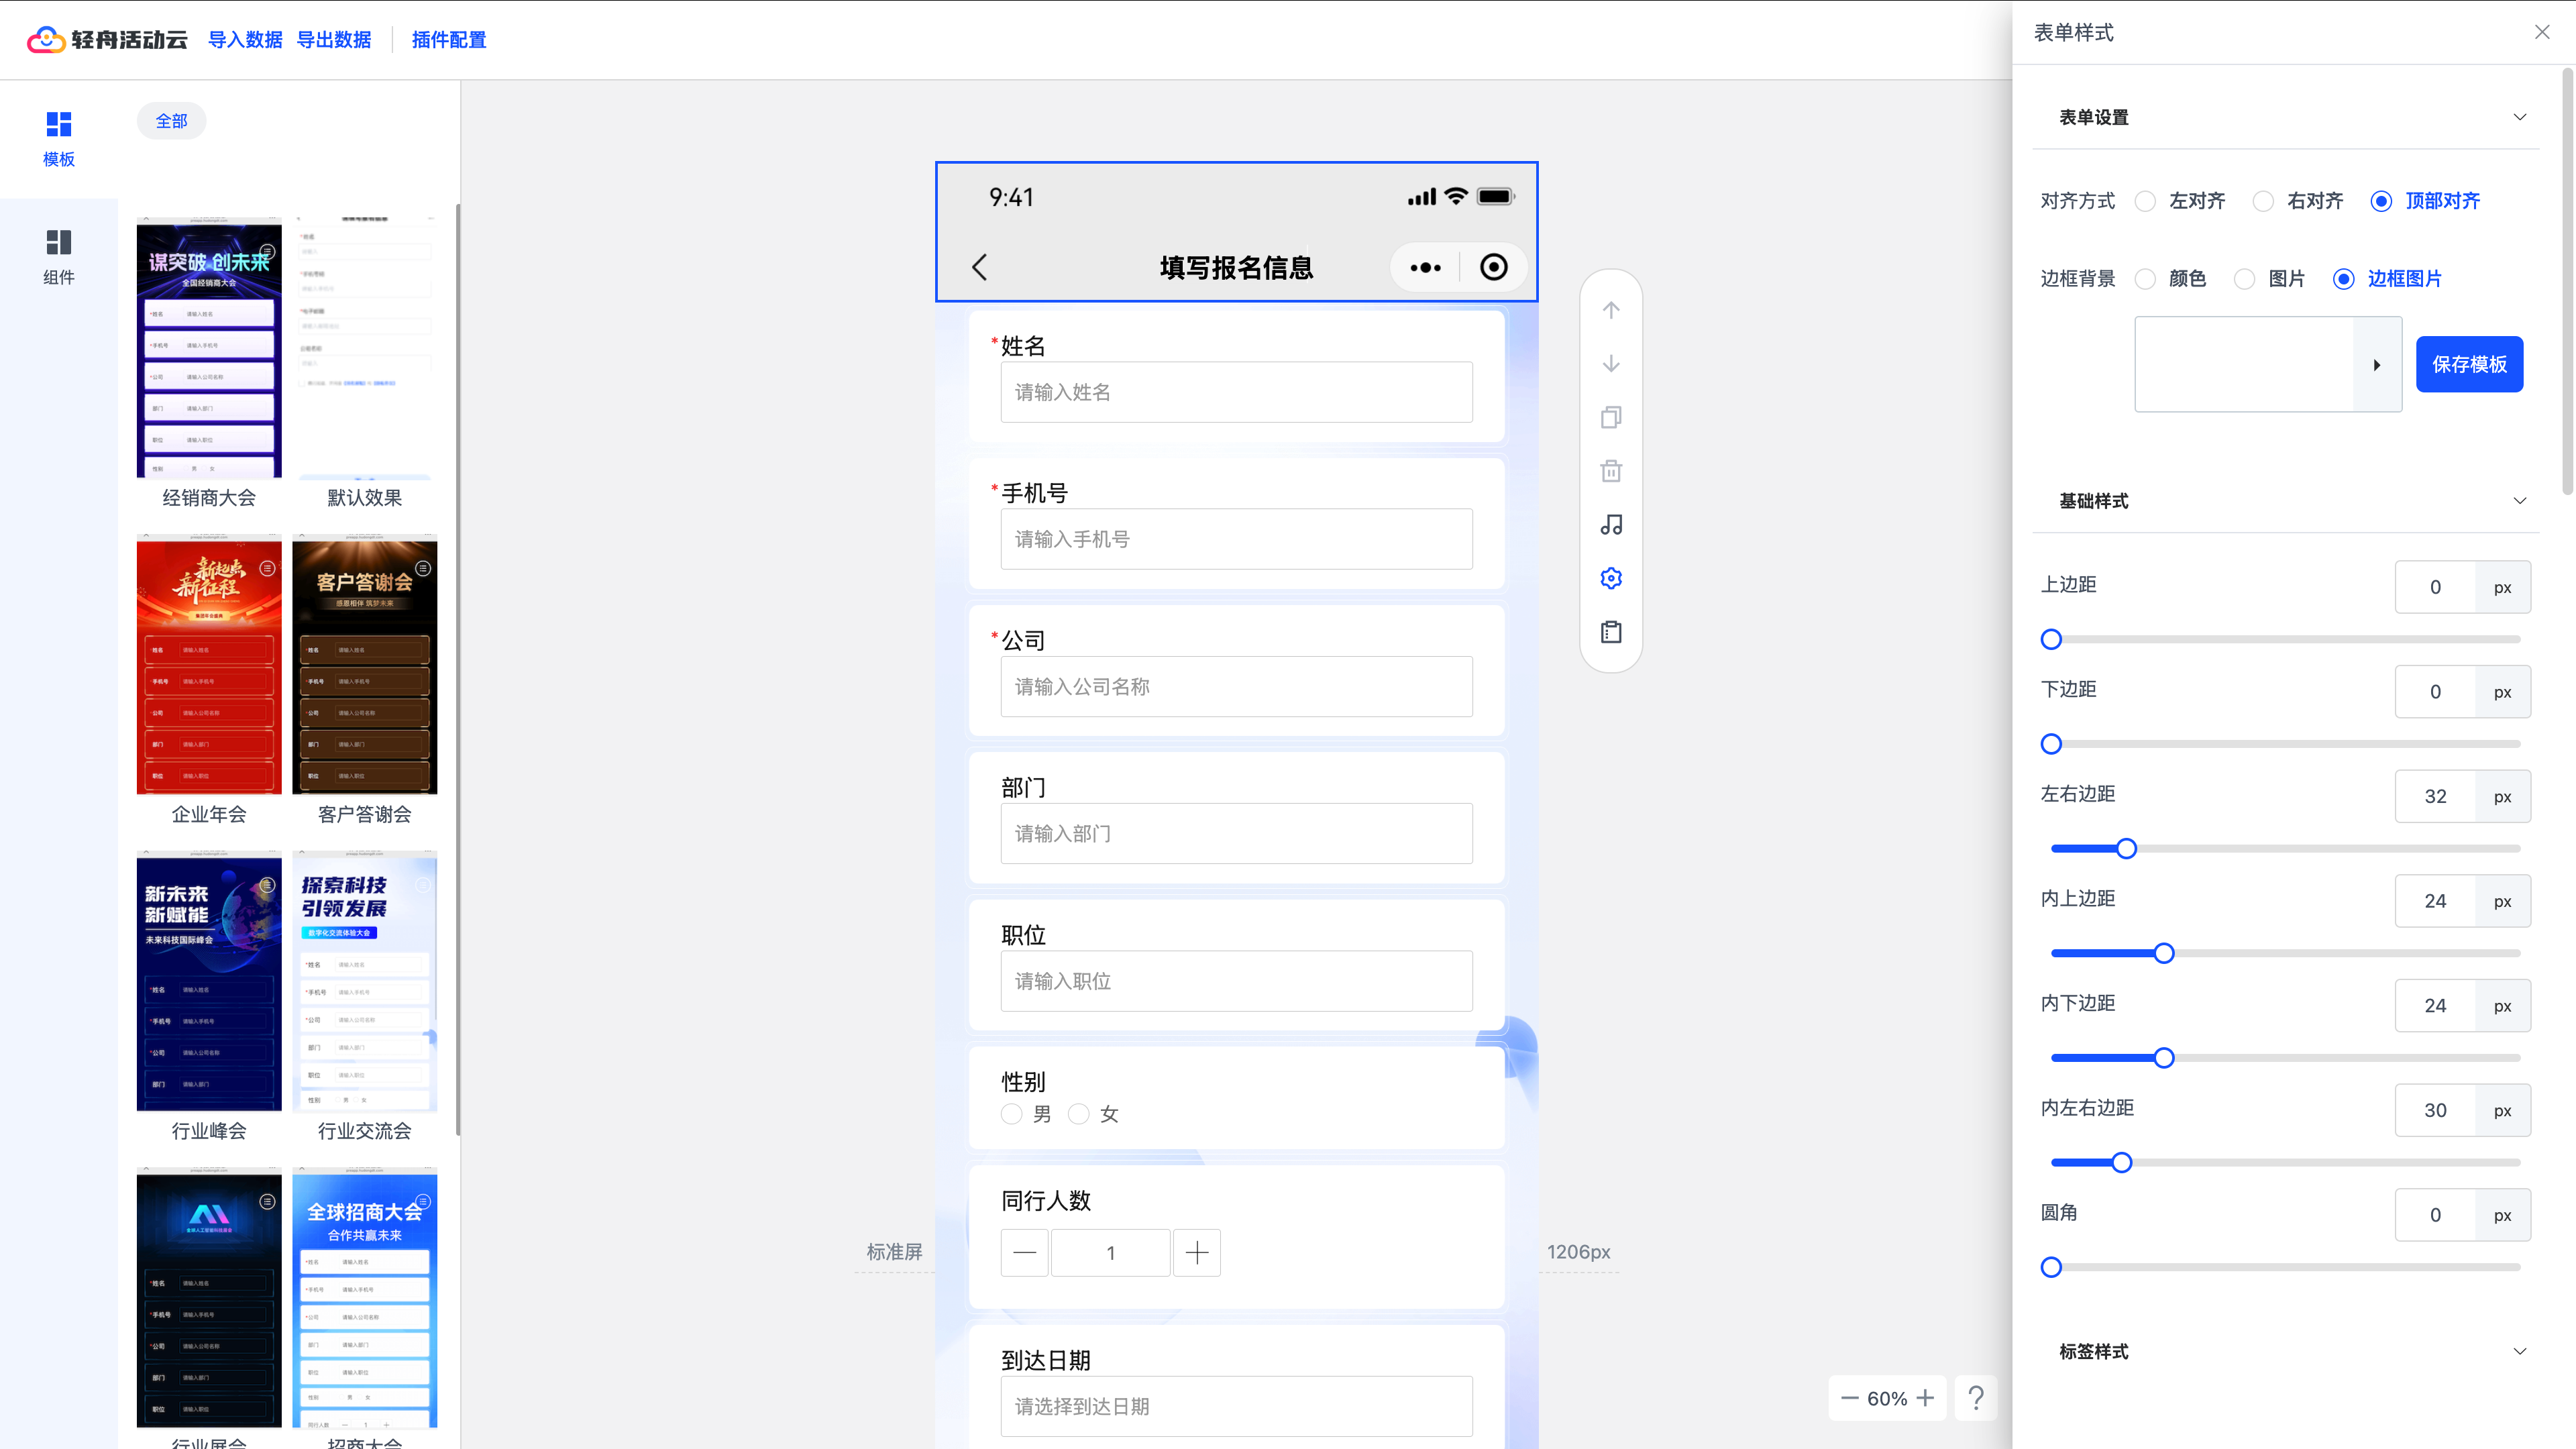Screen dimensions: 2576x1449
Task: Open the music note settings icon
Action: 1610,525
